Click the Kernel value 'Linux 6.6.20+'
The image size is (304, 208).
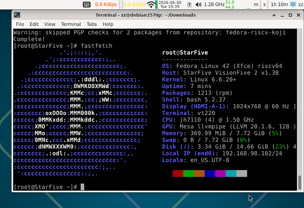tap(213, 79)
